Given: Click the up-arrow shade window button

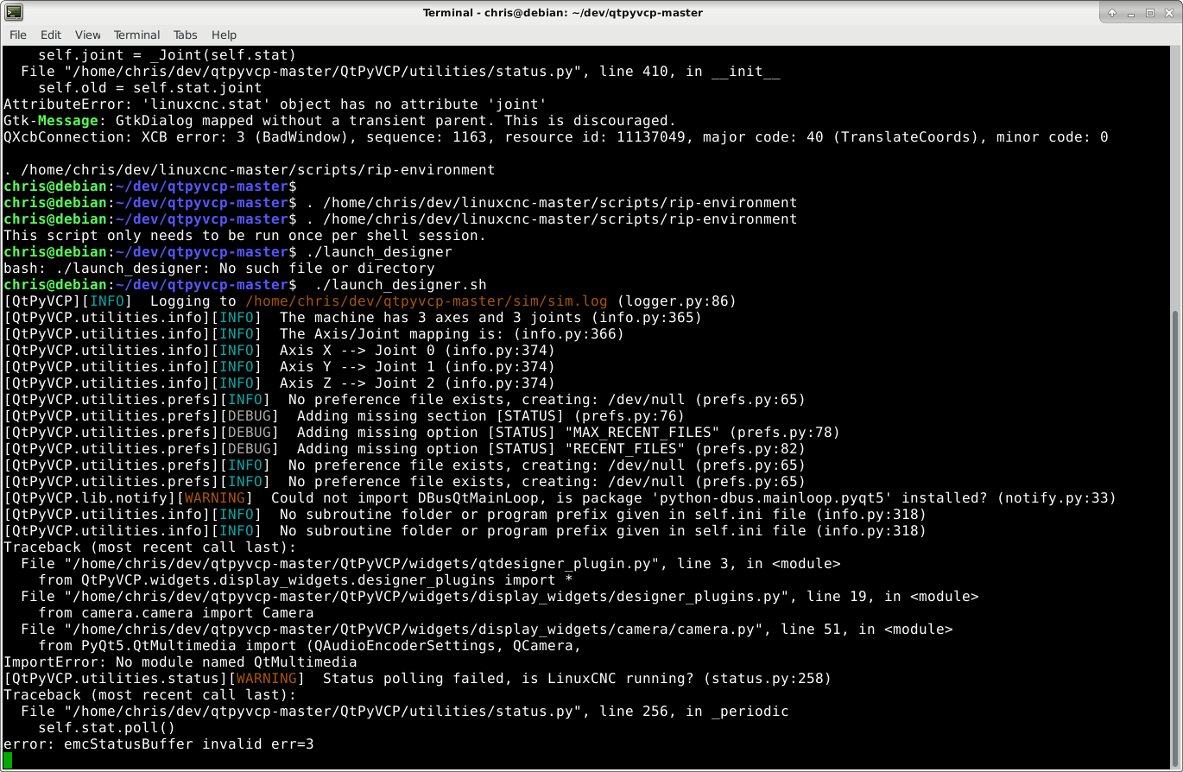Looking at the screenshot, I should tap(1112, 12).
